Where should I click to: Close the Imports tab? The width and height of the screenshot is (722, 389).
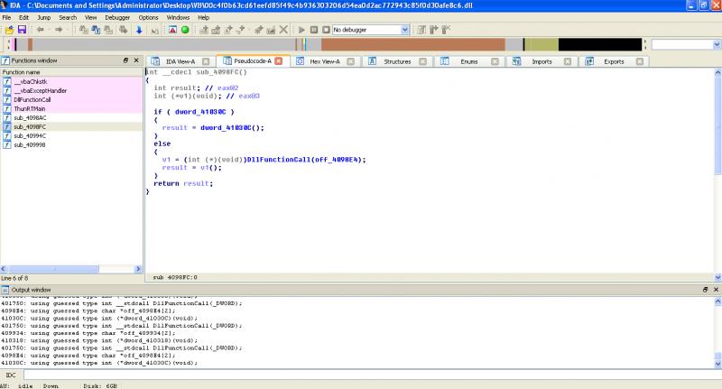click(568, 61)
